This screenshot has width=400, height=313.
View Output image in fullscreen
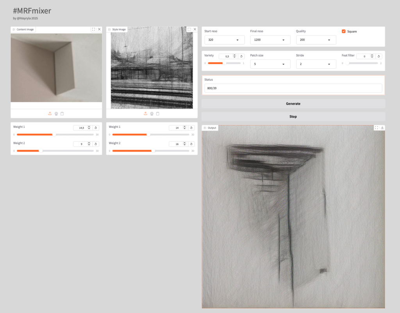376,128
